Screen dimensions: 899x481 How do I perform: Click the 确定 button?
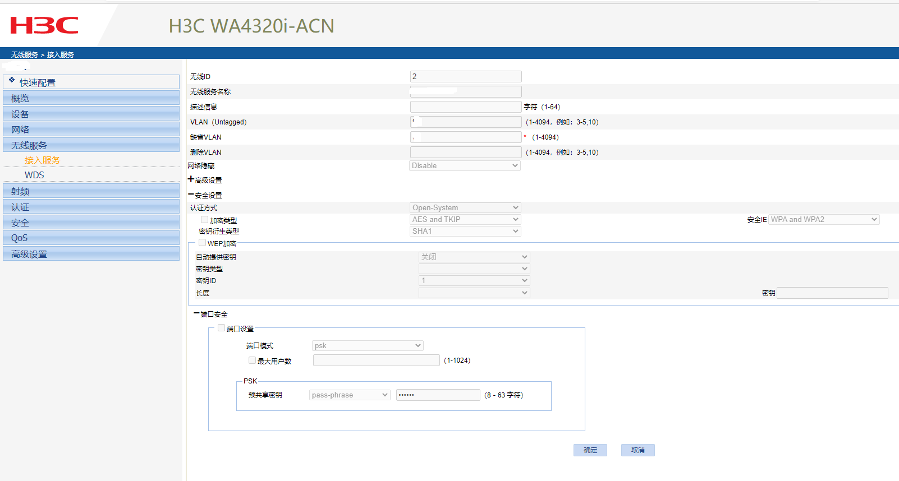coord(590,450)
